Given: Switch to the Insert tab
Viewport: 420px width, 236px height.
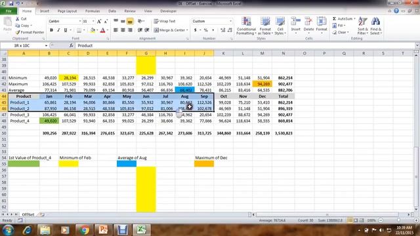Looking at the screenshot, I should [45, 11].
